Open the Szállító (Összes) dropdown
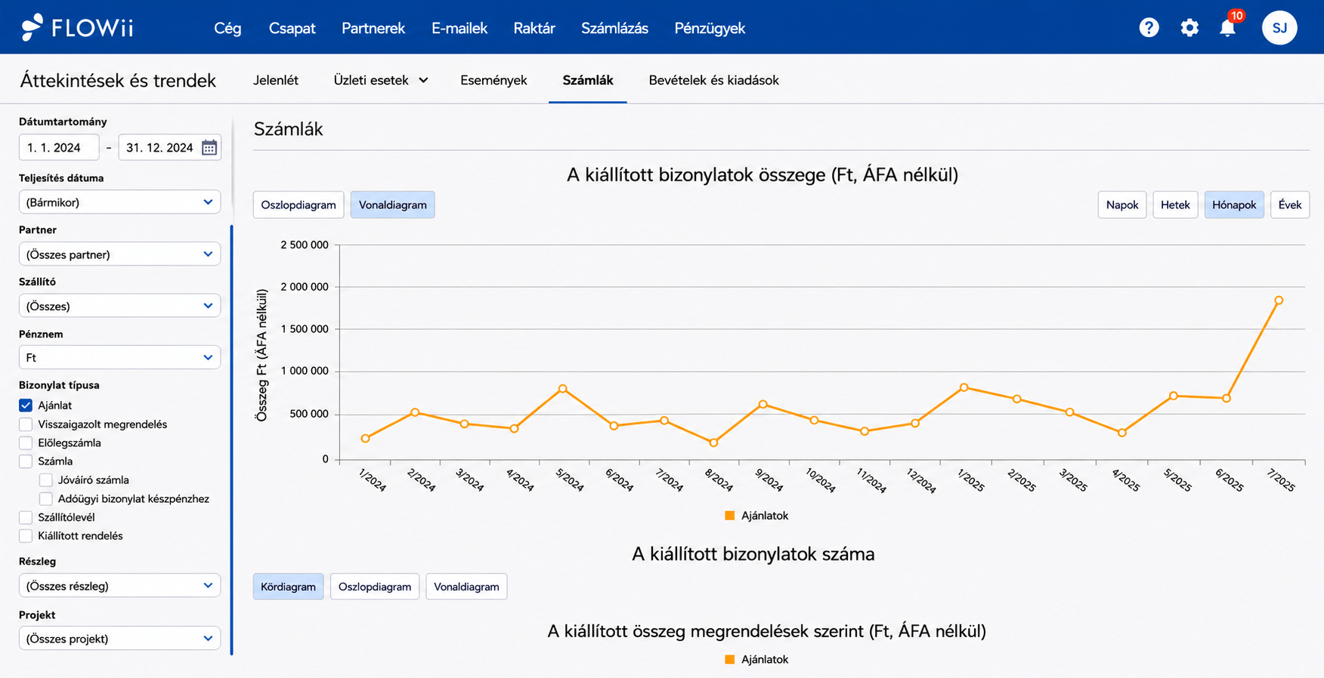 [x=119, y=306]
